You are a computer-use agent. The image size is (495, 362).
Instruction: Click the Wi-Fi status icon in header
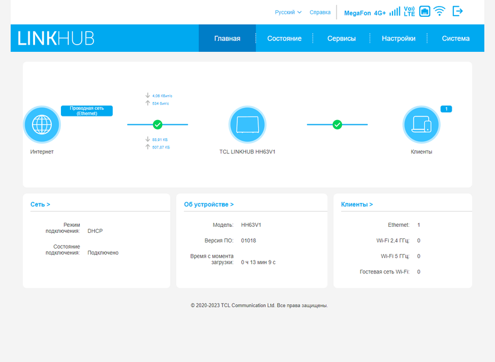[x=440, y=11]
